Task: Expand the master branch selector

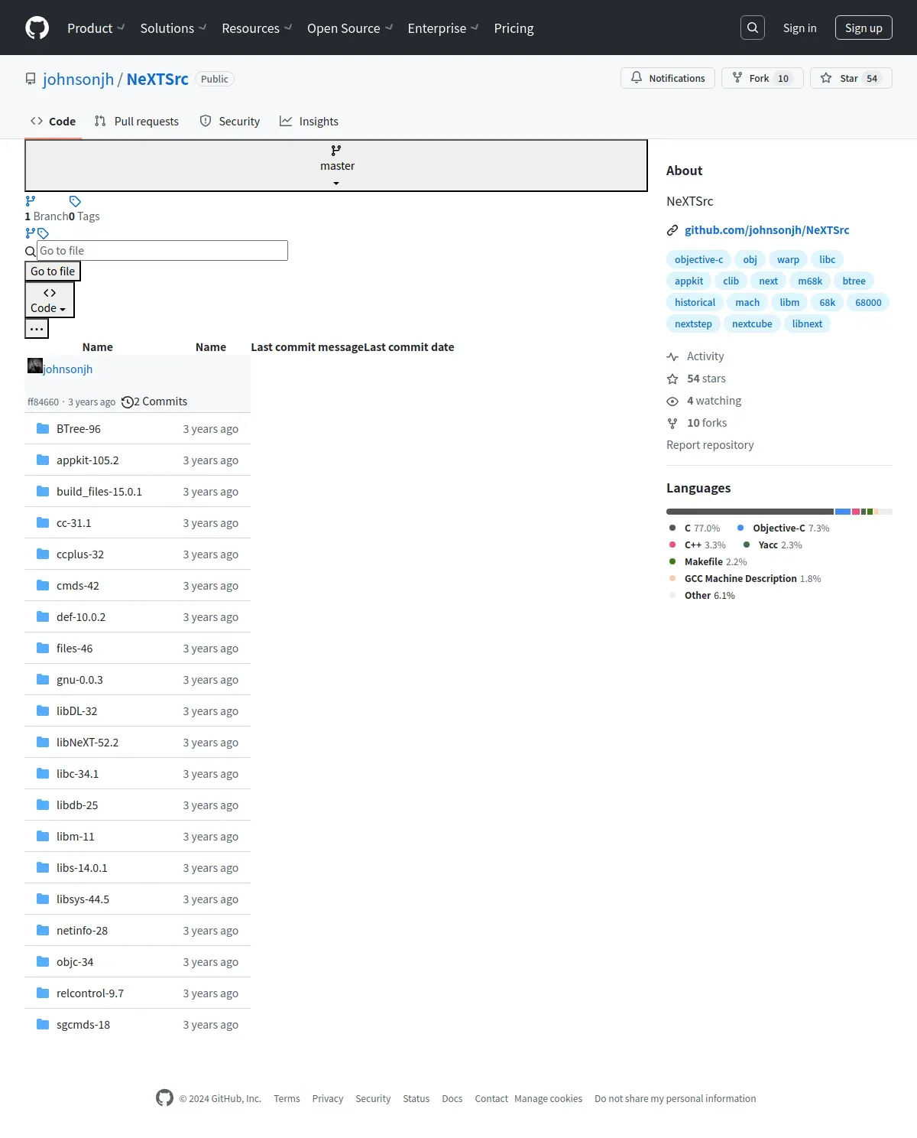Action: 336,165
